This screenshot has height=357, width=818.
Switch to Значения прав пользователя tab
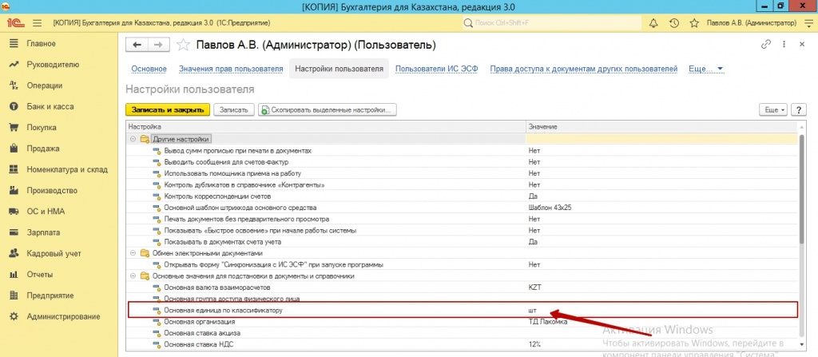coord(231,69)
